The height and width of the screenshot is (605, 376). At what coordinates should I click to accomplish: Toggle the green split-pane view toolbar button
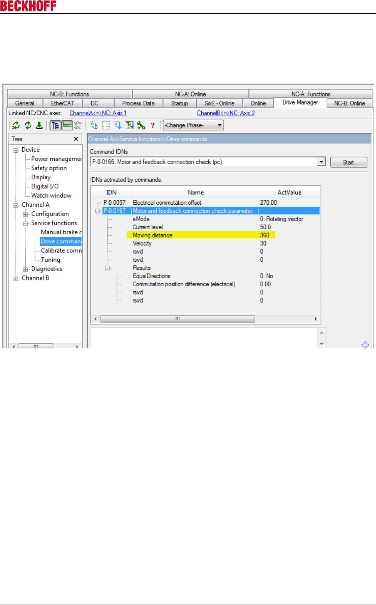coord(67,125)
